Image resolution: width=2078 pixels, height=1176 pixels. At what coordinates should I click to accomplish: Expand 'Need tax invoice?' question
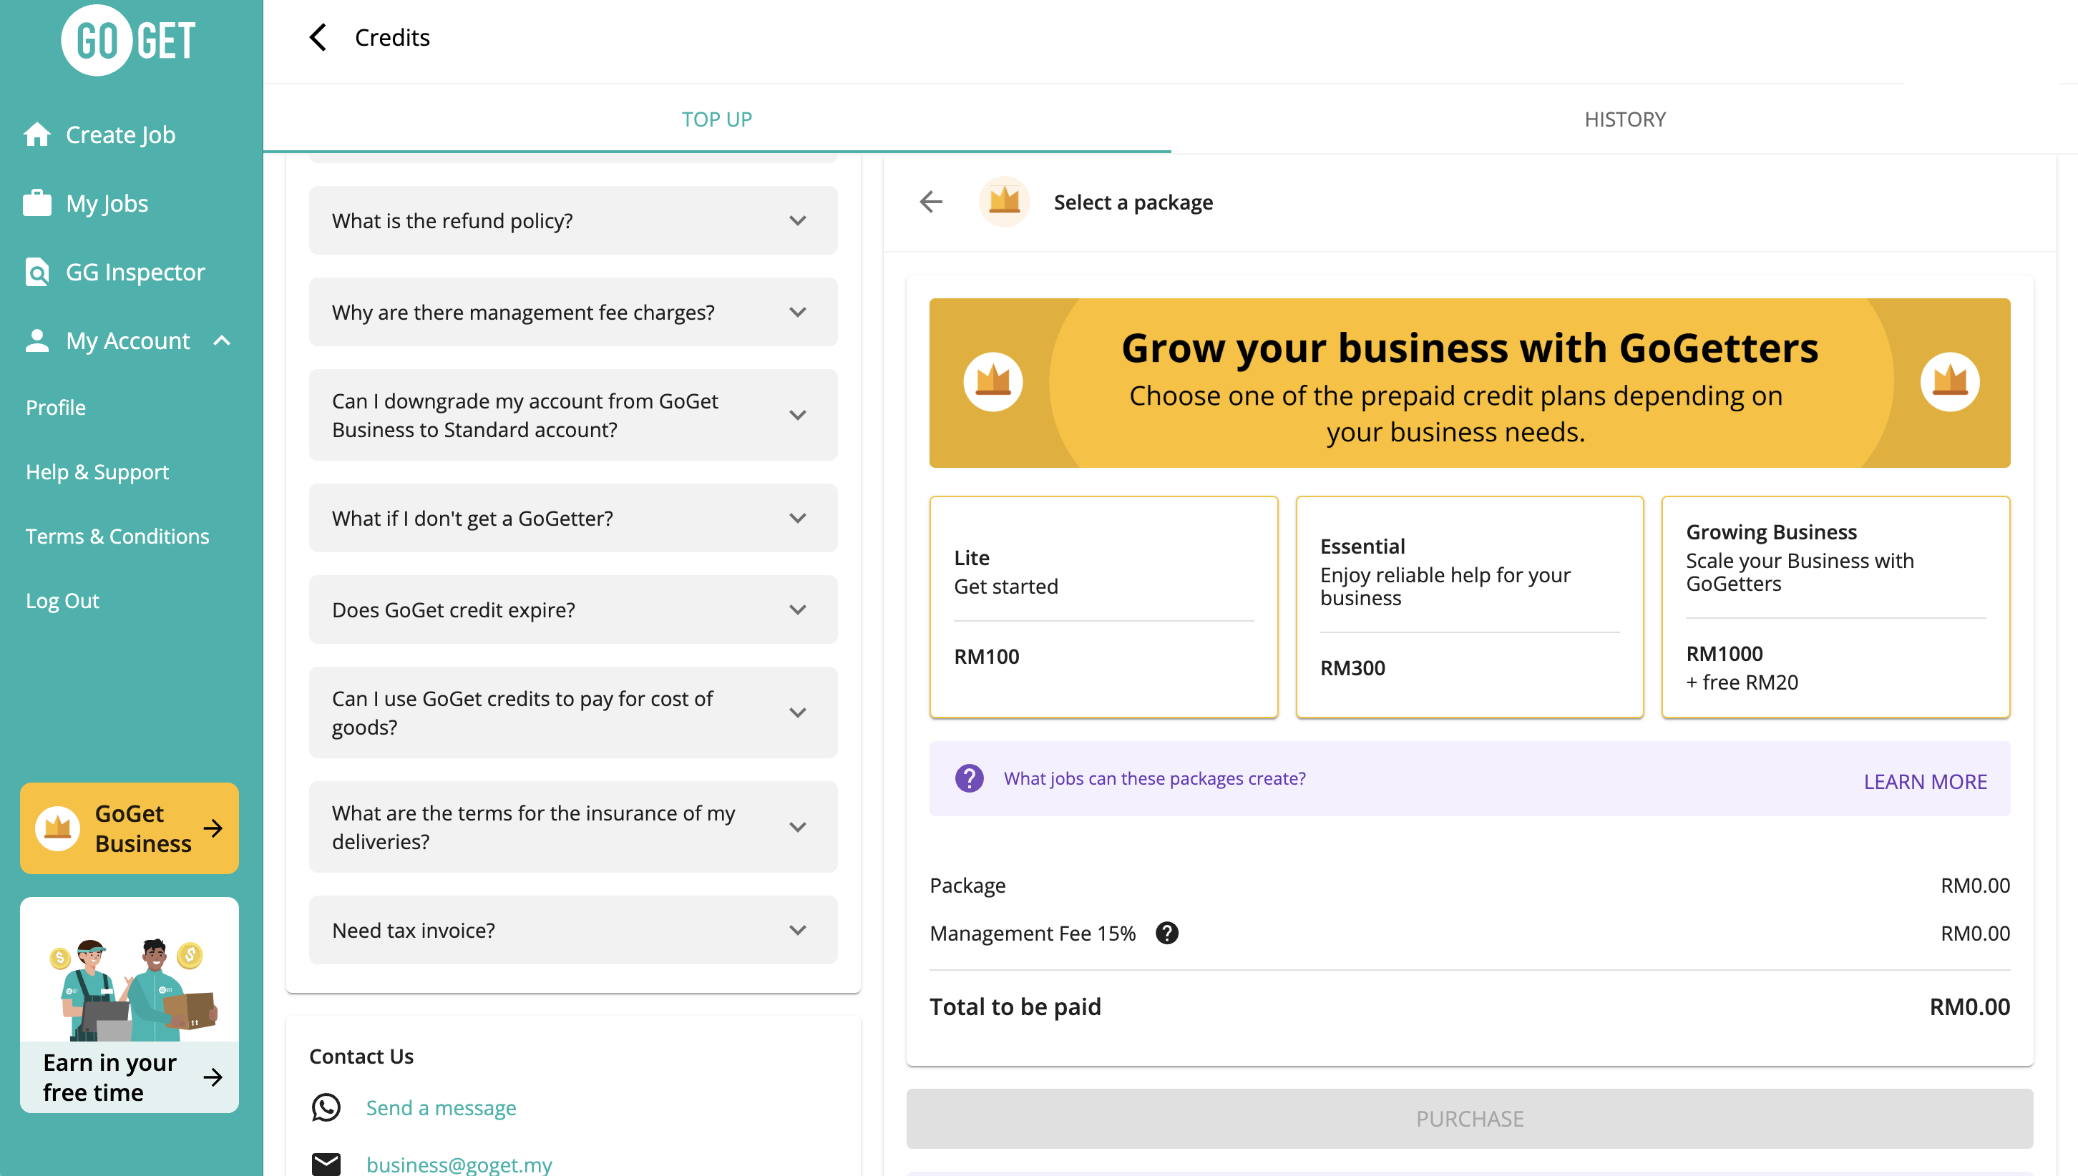(573, 930)
